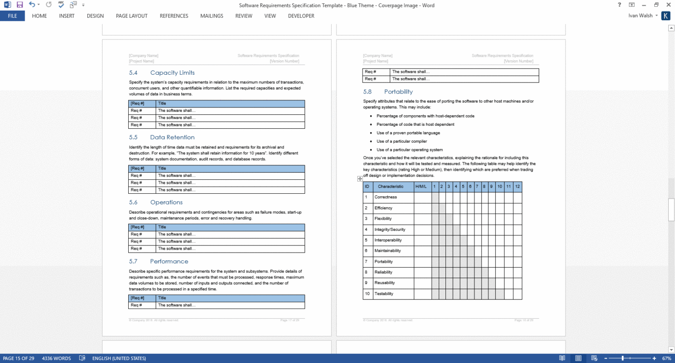Image resolution: width=675 pixels, height=363 pixels.
Task: Select the Spelling and Grammar check icon
Action: click(x=61, y=4)
